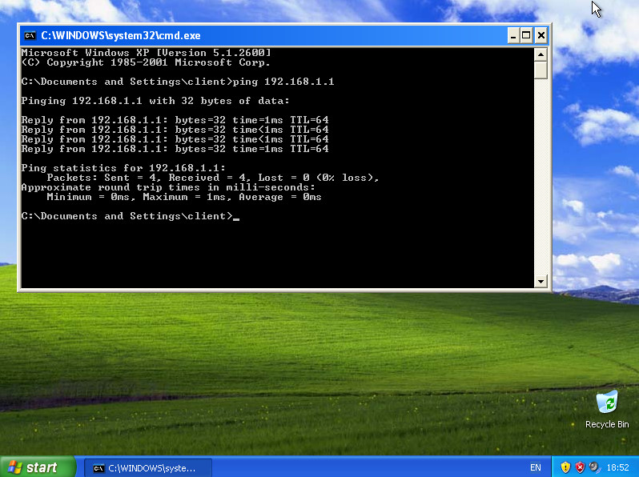Click the 'Ping statistics for 192.168.1.1' line
639x477 pixels.
tap(123, 168)
